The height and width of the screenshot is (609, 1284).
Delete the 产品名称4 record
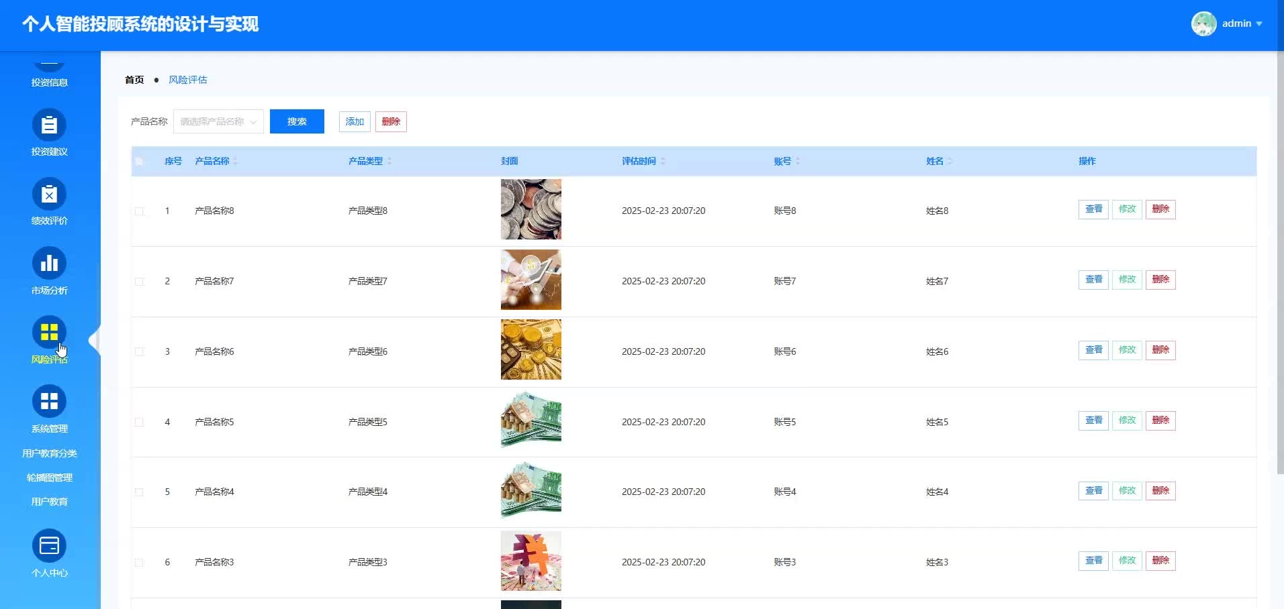(1160, 491)
